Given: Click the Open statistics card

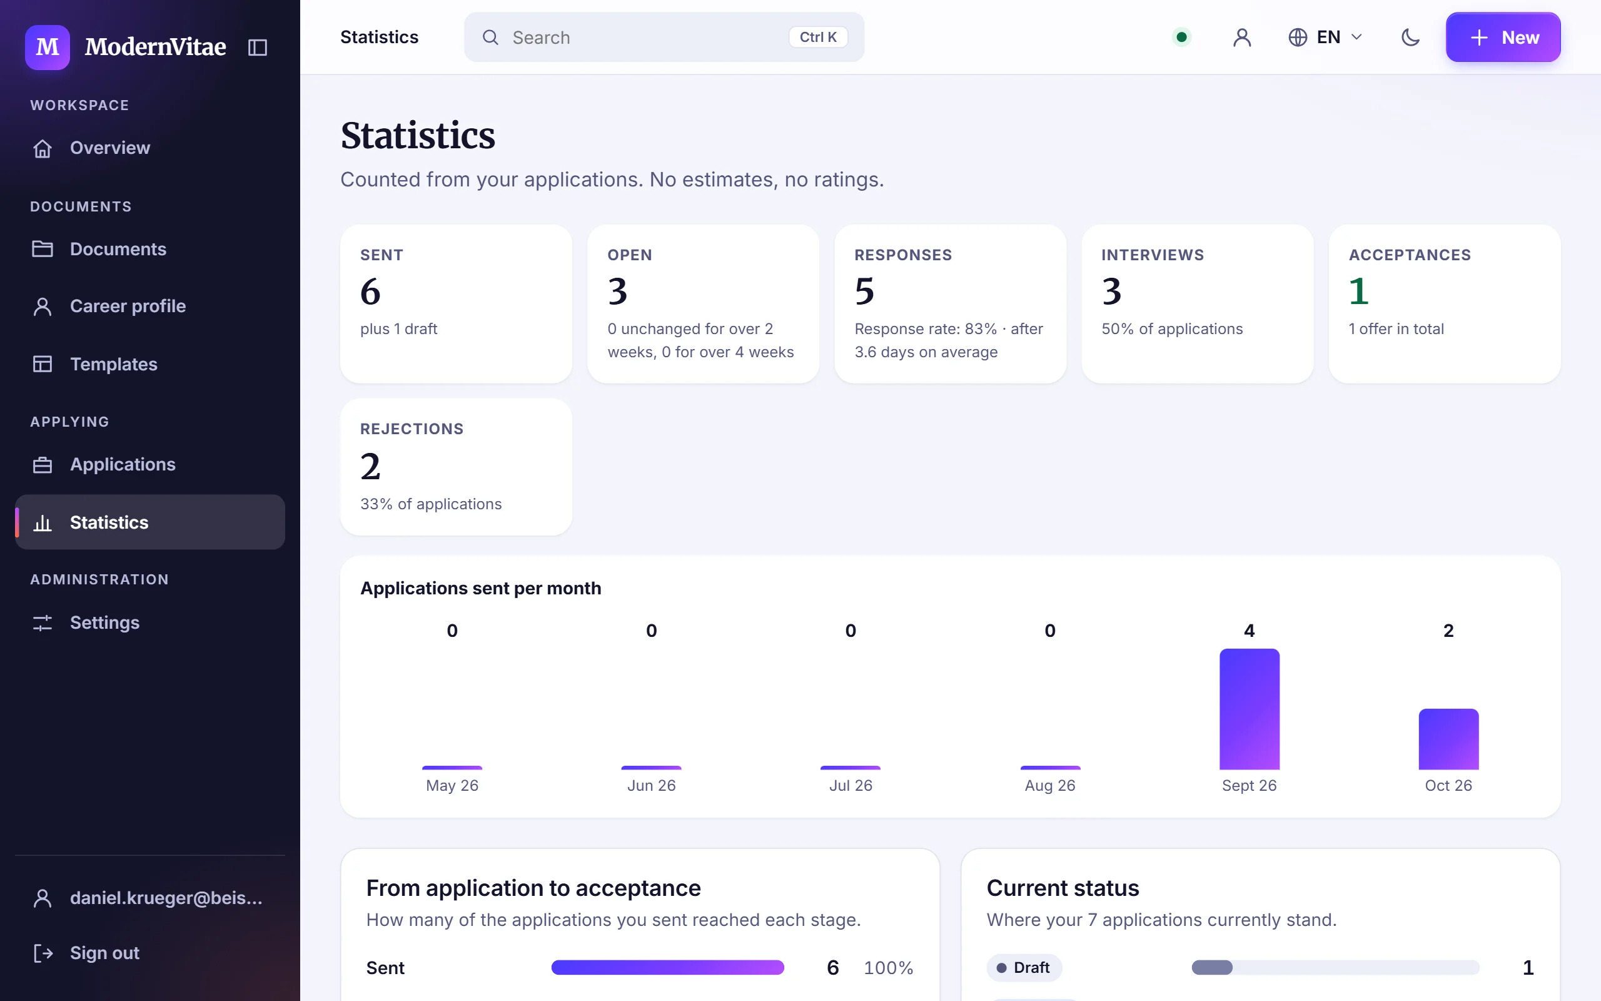Looking at the screenshot, I should tap(702, 304).
